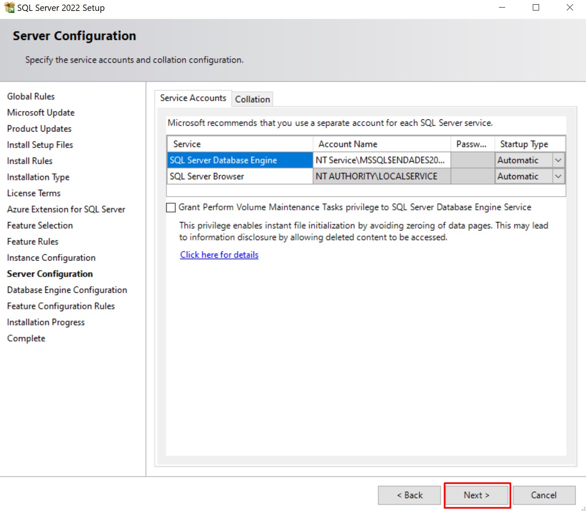Click Instance Configuration step
586x511 pixels.
(52, 258)
